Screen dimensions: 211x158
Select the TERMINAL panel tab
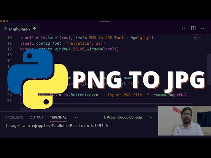58,117
